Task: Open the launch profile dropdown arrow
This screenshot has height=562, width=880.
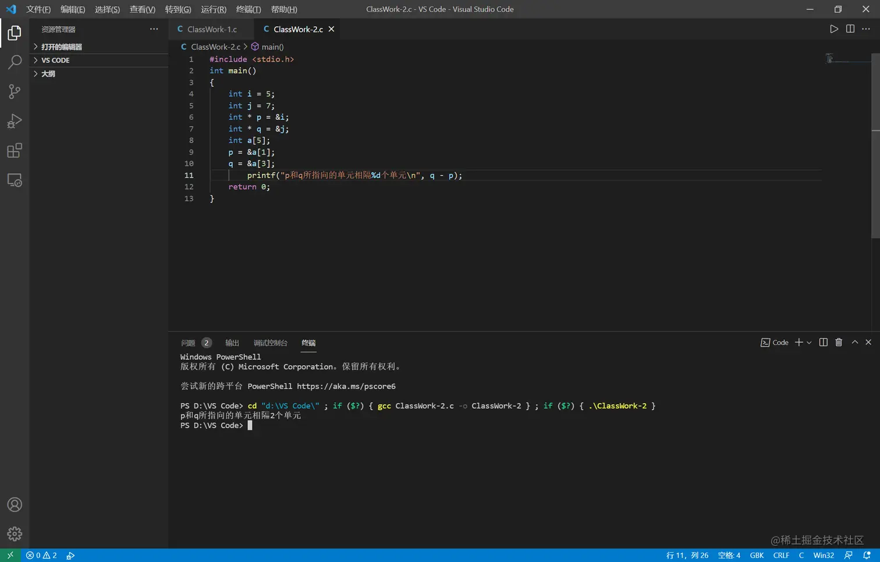Action: pos(809,343)
